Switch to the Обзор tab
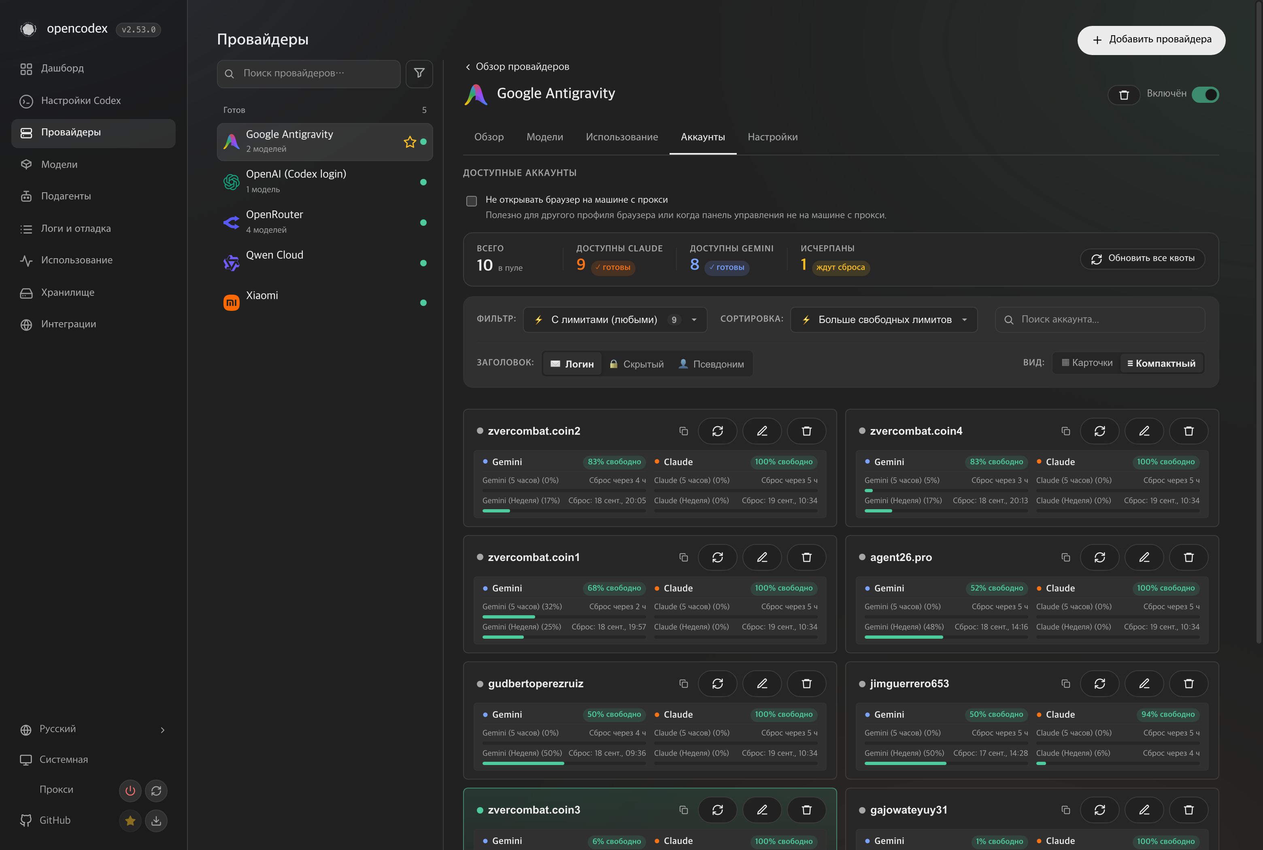 [x=489, y=137]
